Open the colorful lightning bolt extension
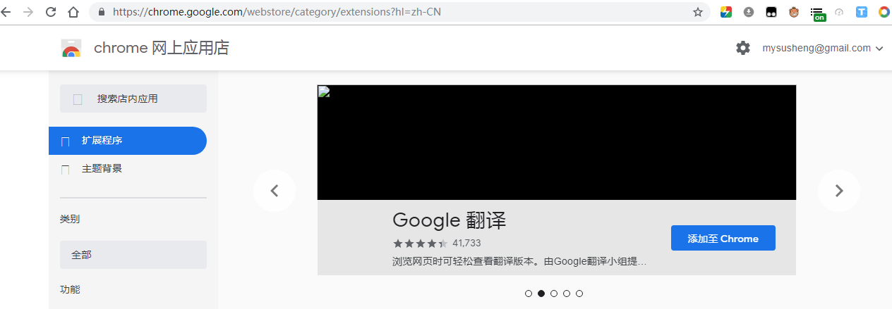Screen dimensions: 892x309 pyautogui.click(x=726, y=12)
